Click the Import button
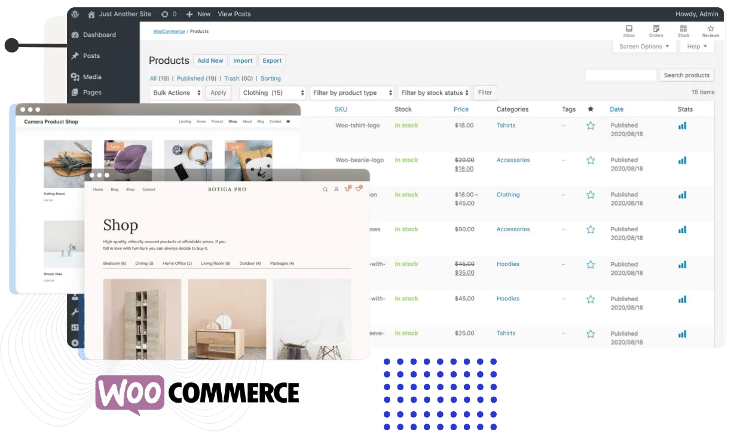 [x=243, y=60]
